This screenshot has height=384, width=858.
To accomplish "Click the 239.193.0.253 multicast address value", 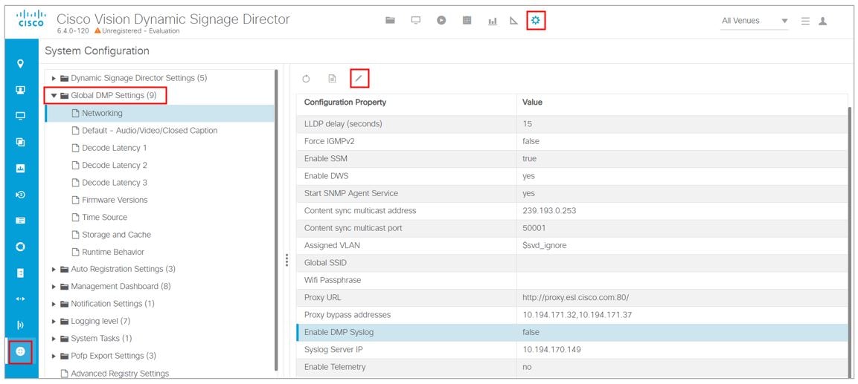I will (x=549, y=211).
